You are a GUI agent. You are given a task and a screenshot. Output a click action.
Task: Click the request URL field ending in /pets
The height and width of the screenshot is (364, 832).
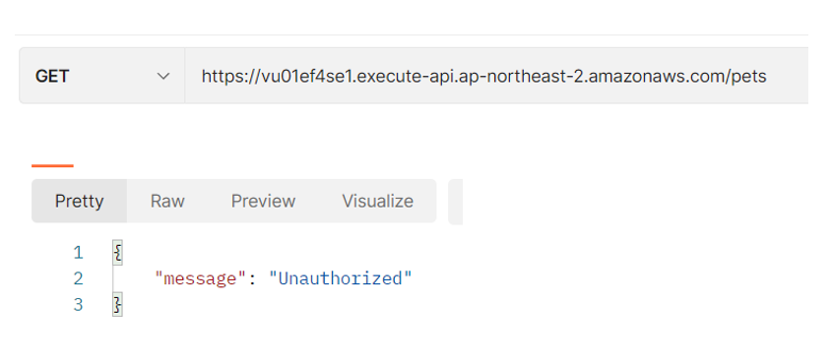496,76
